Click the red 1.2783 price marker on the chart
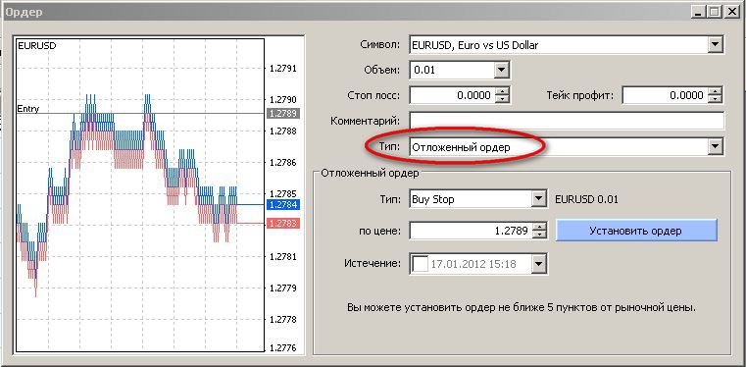The height and width of the screenshot is (367, 746). tap(283, 224)
